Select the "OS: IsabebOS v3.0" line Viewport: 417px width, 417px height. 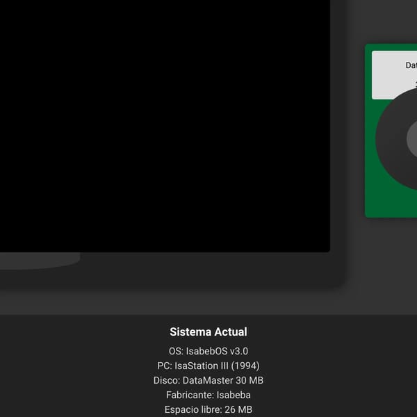point(208,351)
